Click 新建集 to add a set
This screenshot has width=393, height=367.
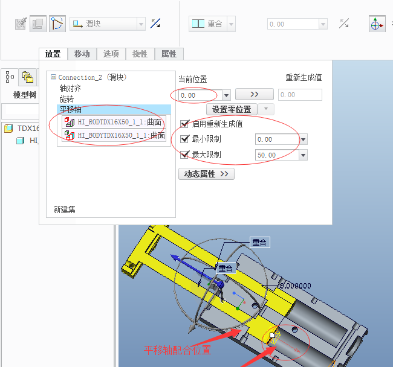pos(65,209)
